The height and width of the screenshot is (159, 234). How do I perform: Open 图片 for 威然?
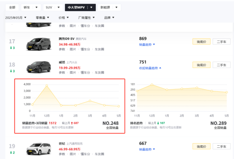pos(73,73)
